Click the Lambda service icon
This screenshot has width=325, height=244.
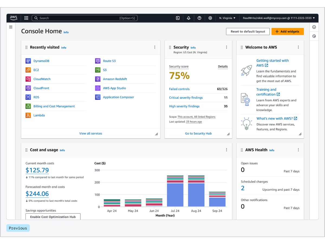coord(28,115)
